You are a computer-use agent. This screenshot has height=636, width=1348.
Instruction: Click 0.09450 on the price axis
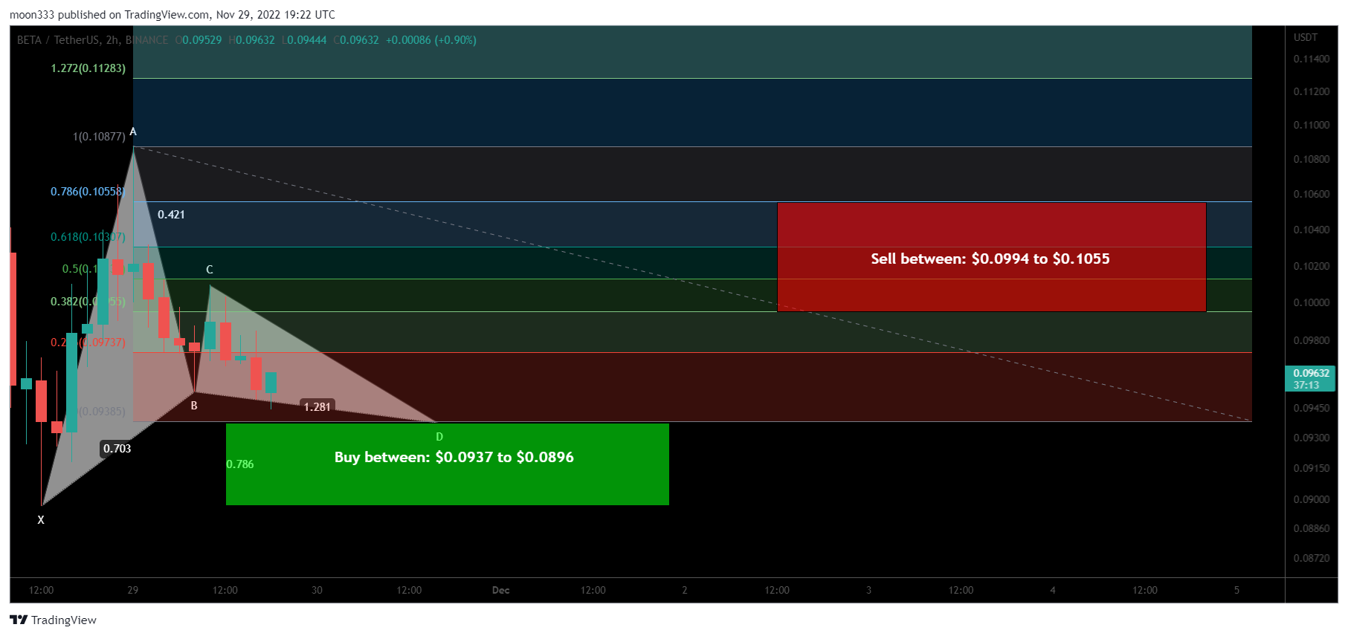click(x=1312, y=408)
